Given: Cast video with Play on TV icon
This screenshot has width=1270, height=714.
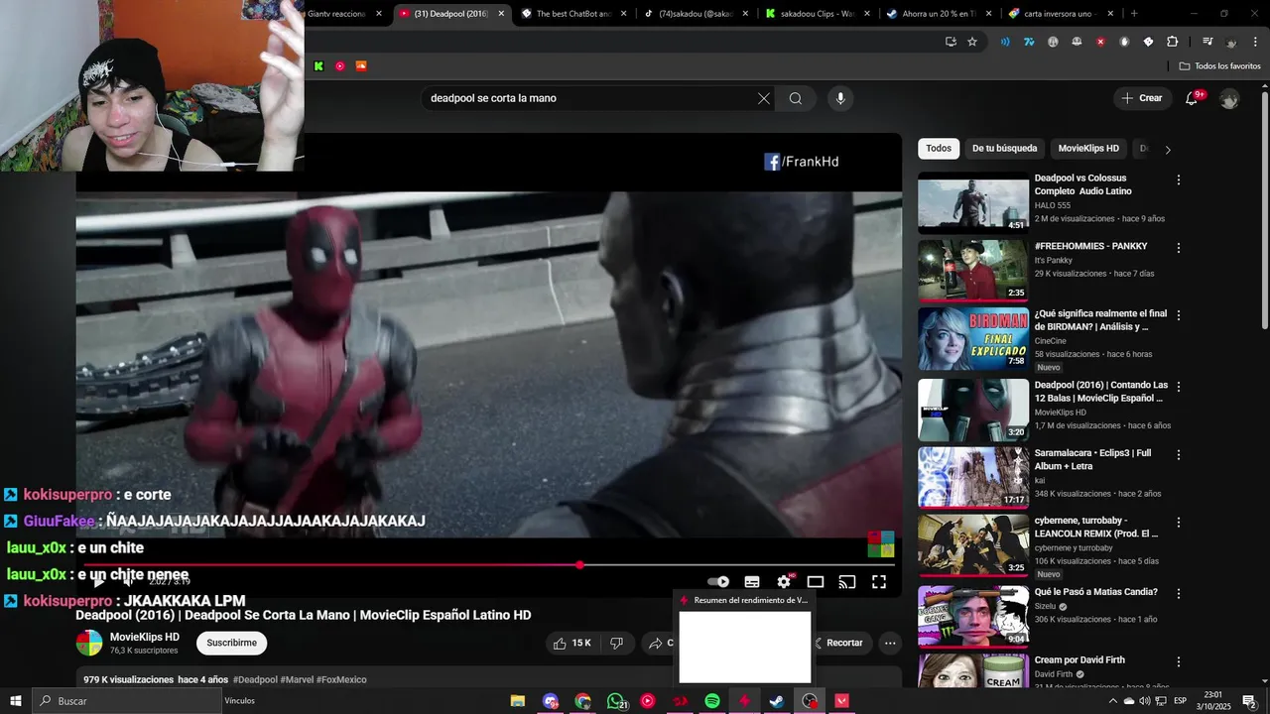Looking at the screenshot, I should 847,582.
